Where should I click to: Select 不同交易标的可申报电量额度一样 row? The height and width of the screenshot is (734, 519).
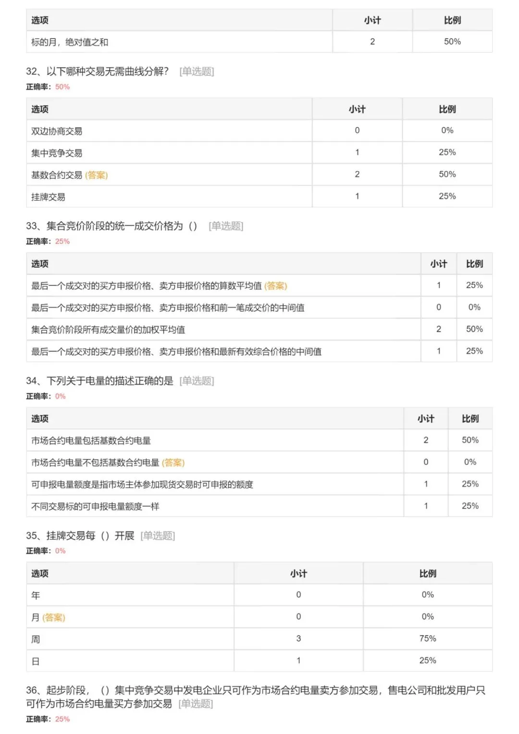point(259,506)
